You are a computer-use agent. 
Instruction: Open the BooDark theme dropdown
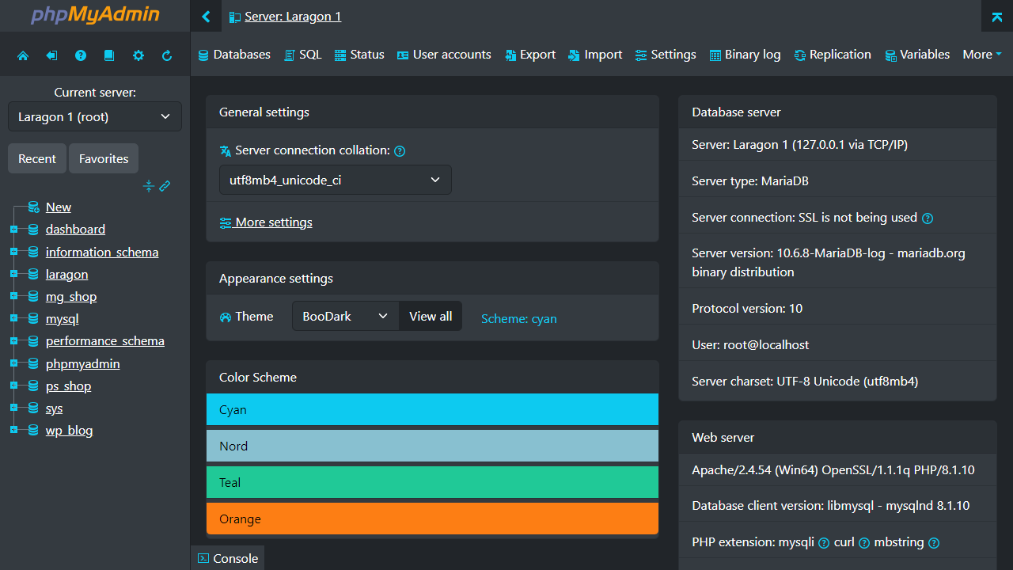[x=344, y=316]
